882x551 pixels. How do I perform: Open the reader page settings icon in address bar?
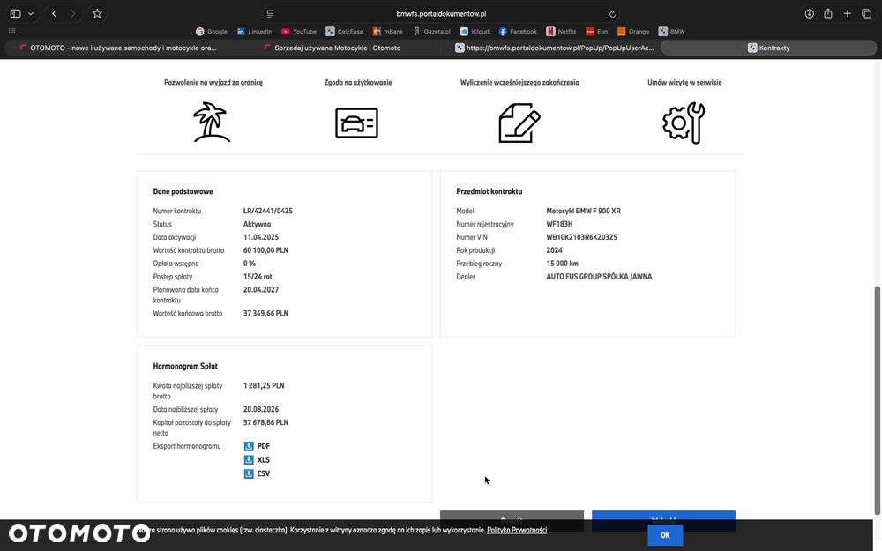coord(270,14)
